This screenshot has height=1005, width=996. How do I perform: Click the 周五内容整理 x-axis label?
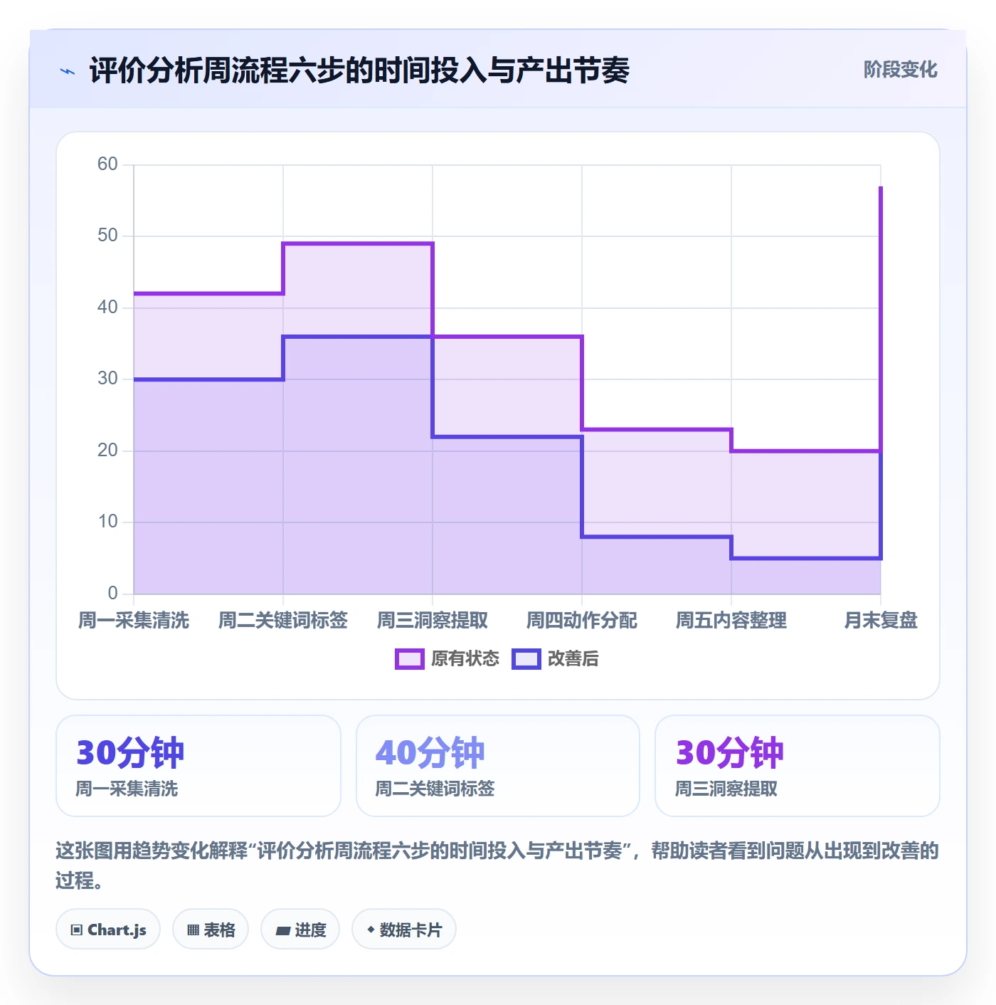pos(731,621)
